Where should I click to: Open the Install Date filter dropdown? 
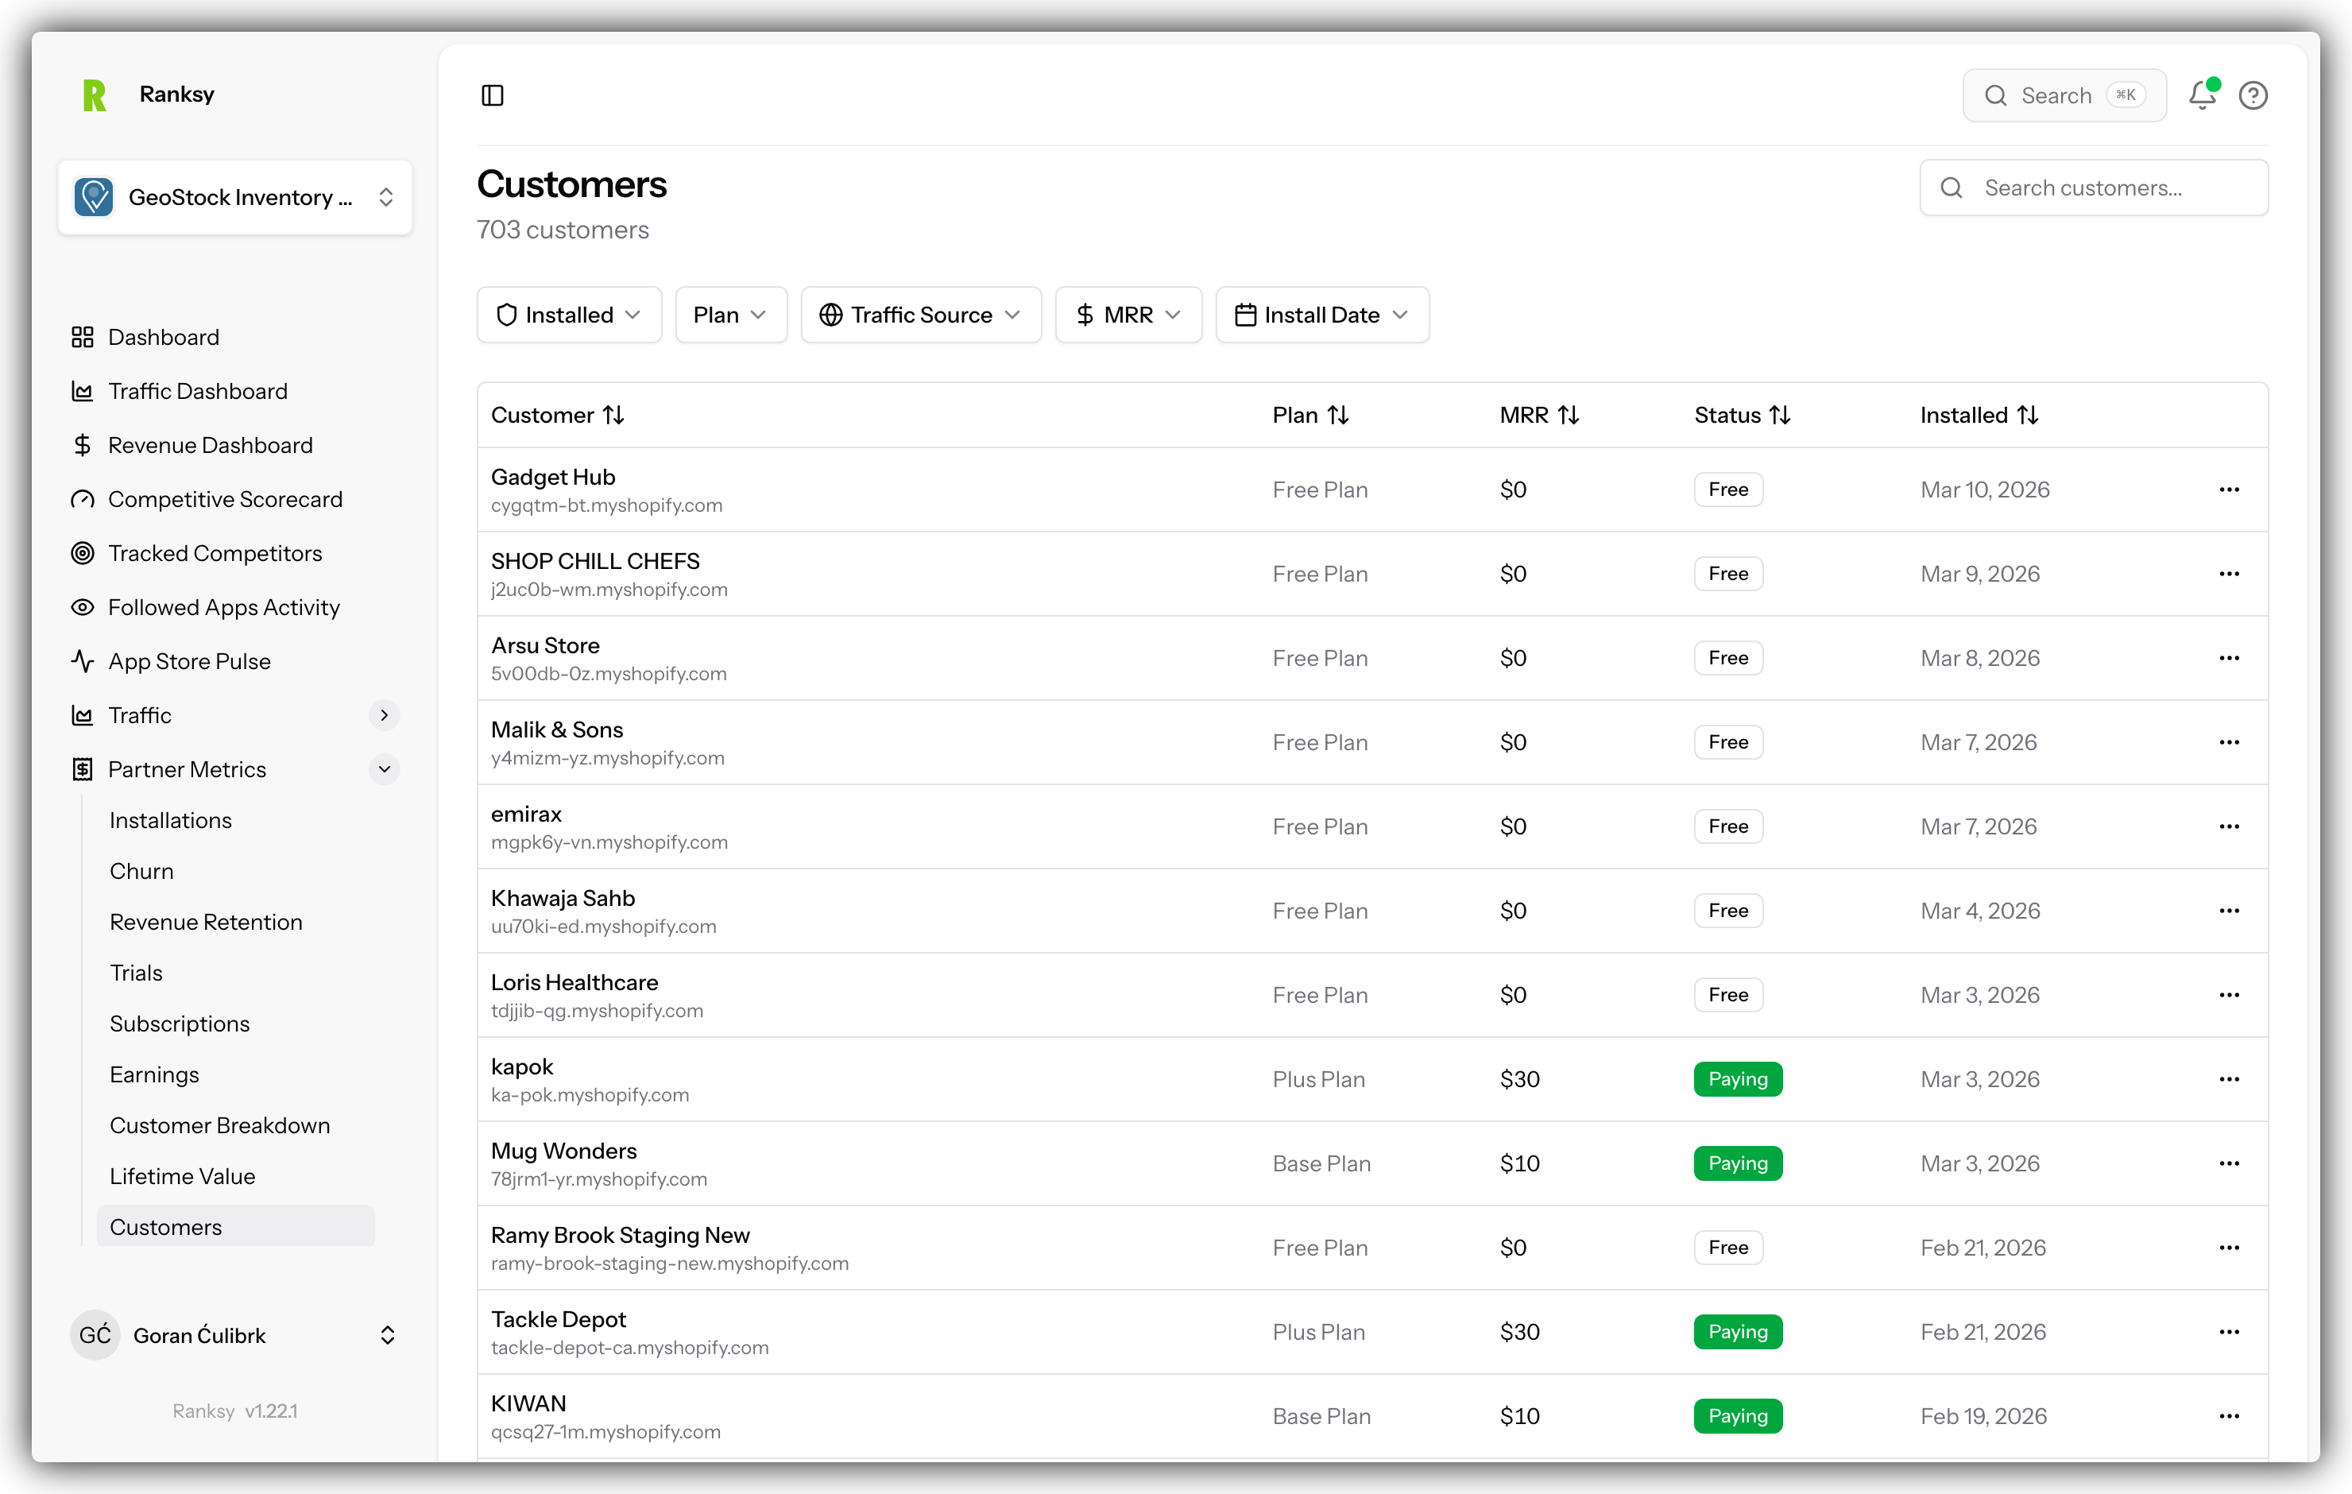click(1321, 315)
